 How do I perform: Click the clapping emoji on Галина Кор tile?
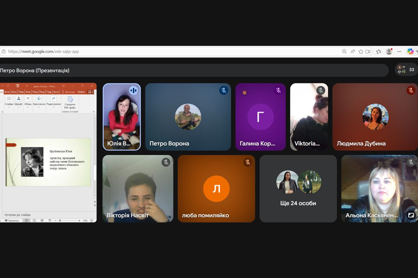244,92
